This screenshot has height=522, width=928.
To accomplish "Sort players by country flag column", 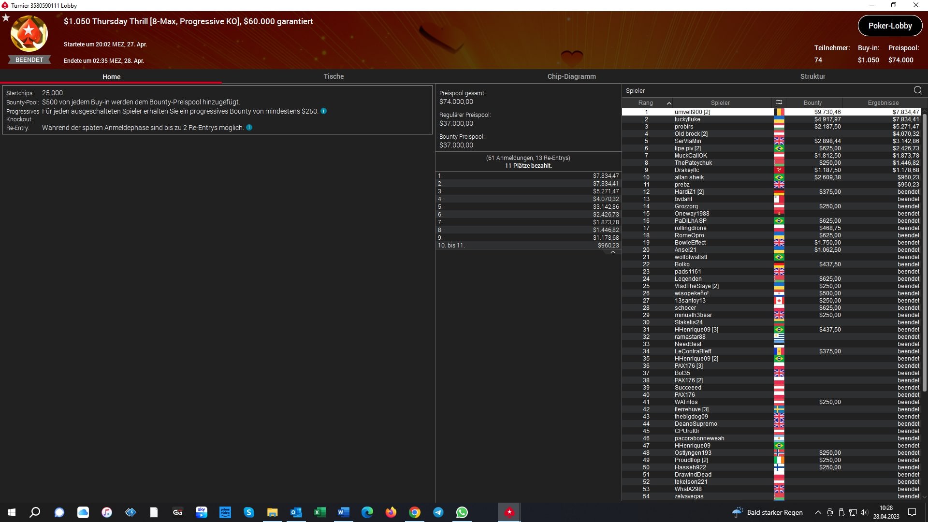I will pyautogui.click(x=778, y=103).
